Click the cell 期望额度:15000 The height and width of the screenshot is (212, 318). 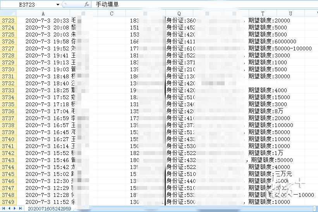click(269, 97)
